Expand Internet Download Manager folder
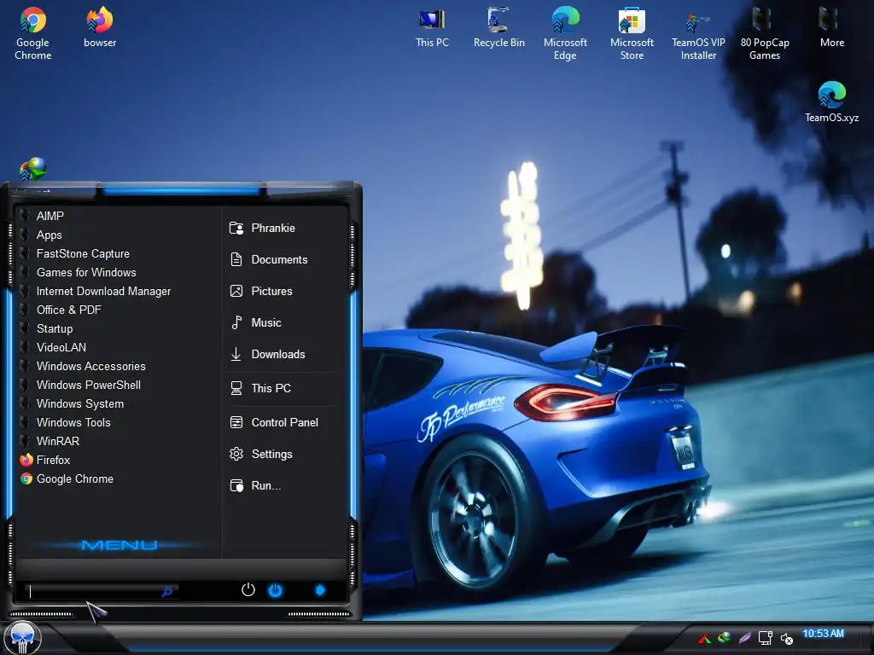Screen dimensions: 874x655 pyautogui.click(x=117, y=292)
